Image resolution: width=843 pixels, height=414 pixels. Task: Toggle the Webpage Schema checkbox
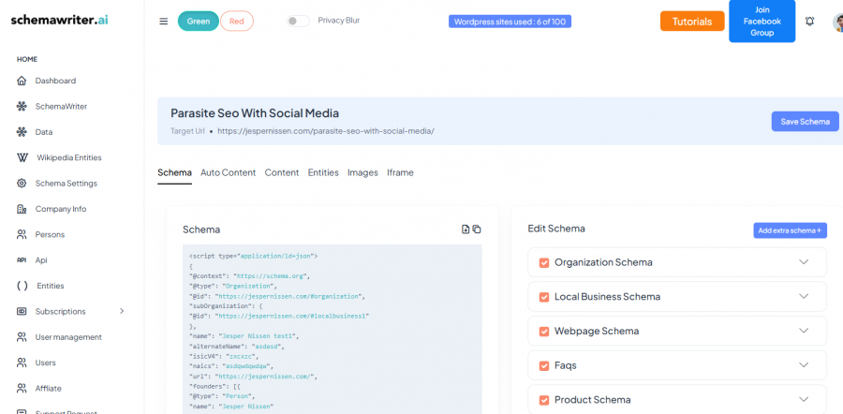544,332
